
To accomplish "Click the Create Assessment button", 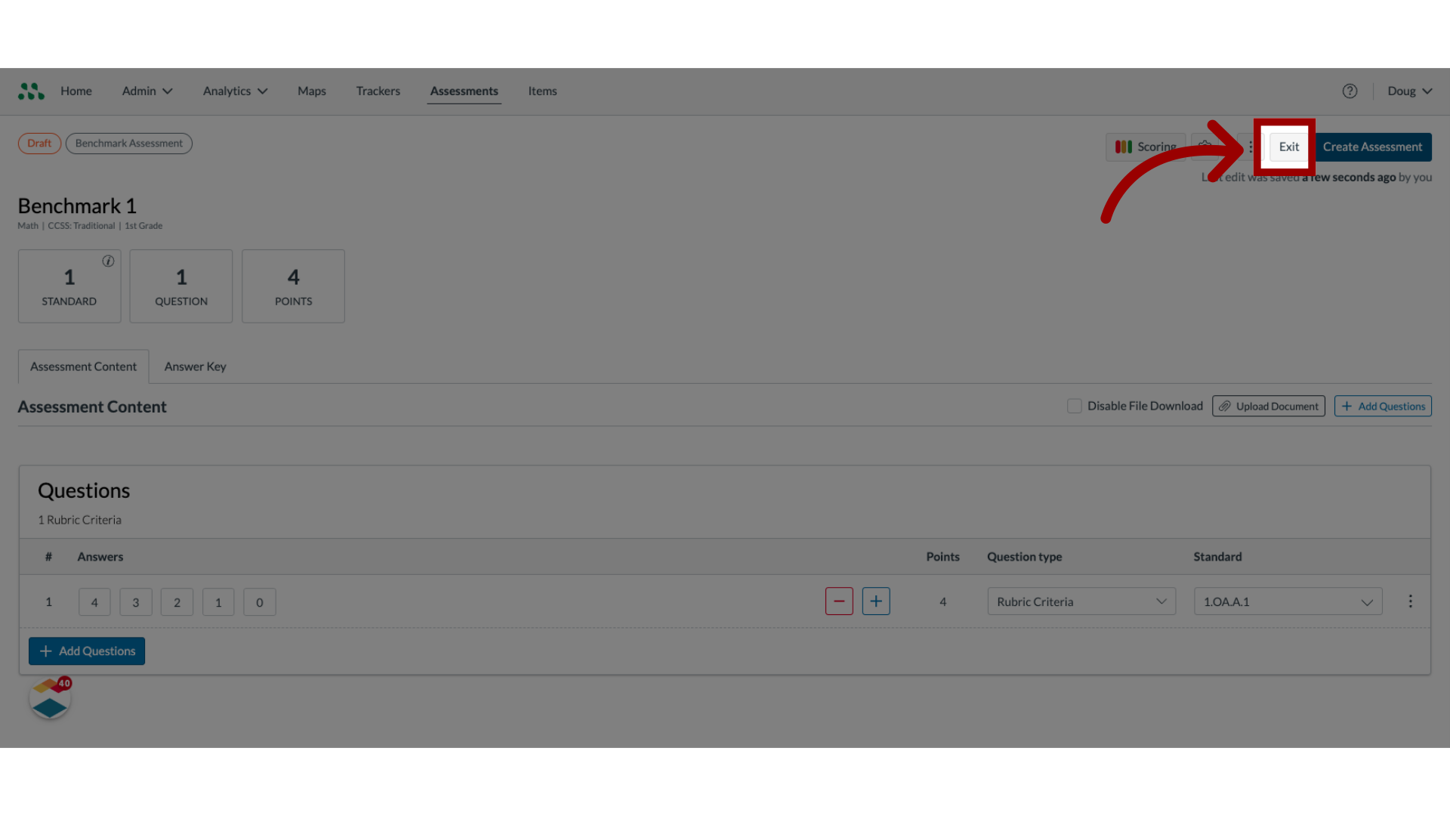I will 1372,147.
